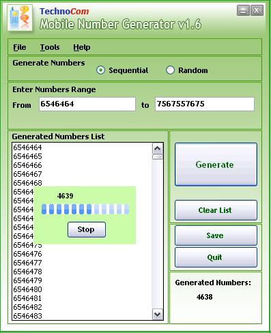Select number 6546480 in the list

27,289
